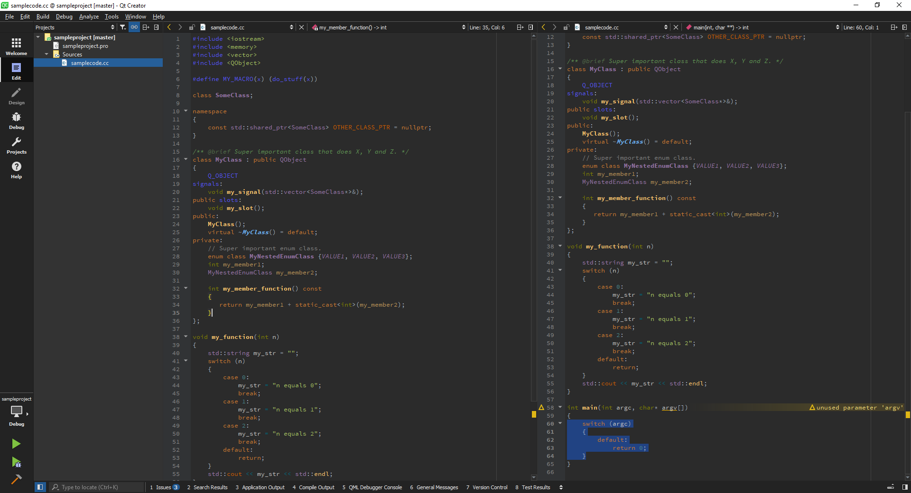This screenshot has height=493, width=911.
Task: Open the sampleproject Debug kit selector
Action: 17,411
